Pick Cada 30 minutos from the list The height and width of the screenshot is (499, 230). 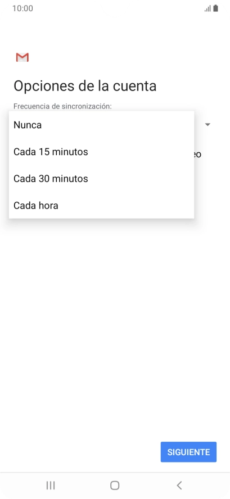[x=101, y=179]
